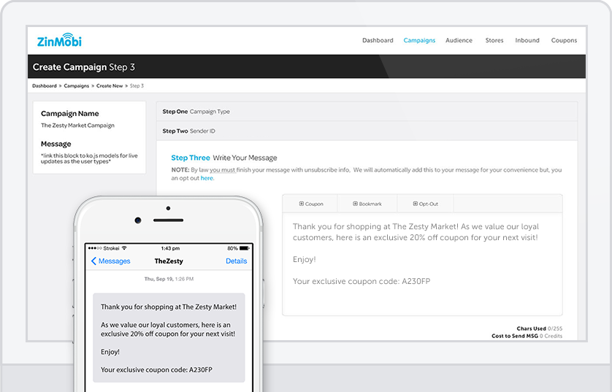Insert Opt-Out into the message
This screenshot has width=612, height=392.
click(x=425, y=204)
